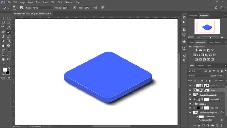Select the Zoom magnifier tool

(9, 59)
